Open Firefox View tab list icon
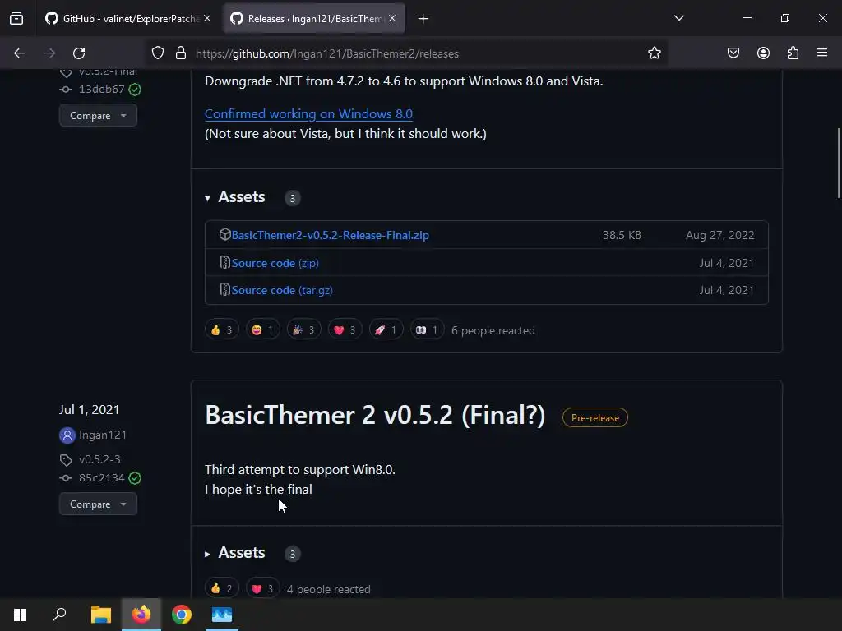This screenshot has height=631, width=842. click(16, 19)
